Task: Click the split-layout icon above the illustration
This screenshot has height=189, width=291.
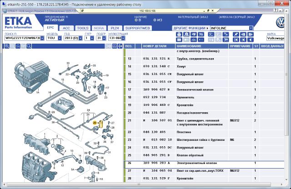Action: [x=115, y=46]
